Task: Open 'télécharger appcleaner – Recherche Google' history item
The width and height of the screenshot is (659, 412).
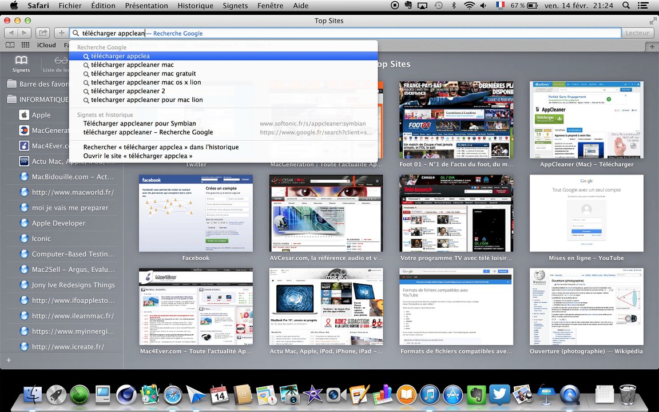Action: [x=223, y=132]
